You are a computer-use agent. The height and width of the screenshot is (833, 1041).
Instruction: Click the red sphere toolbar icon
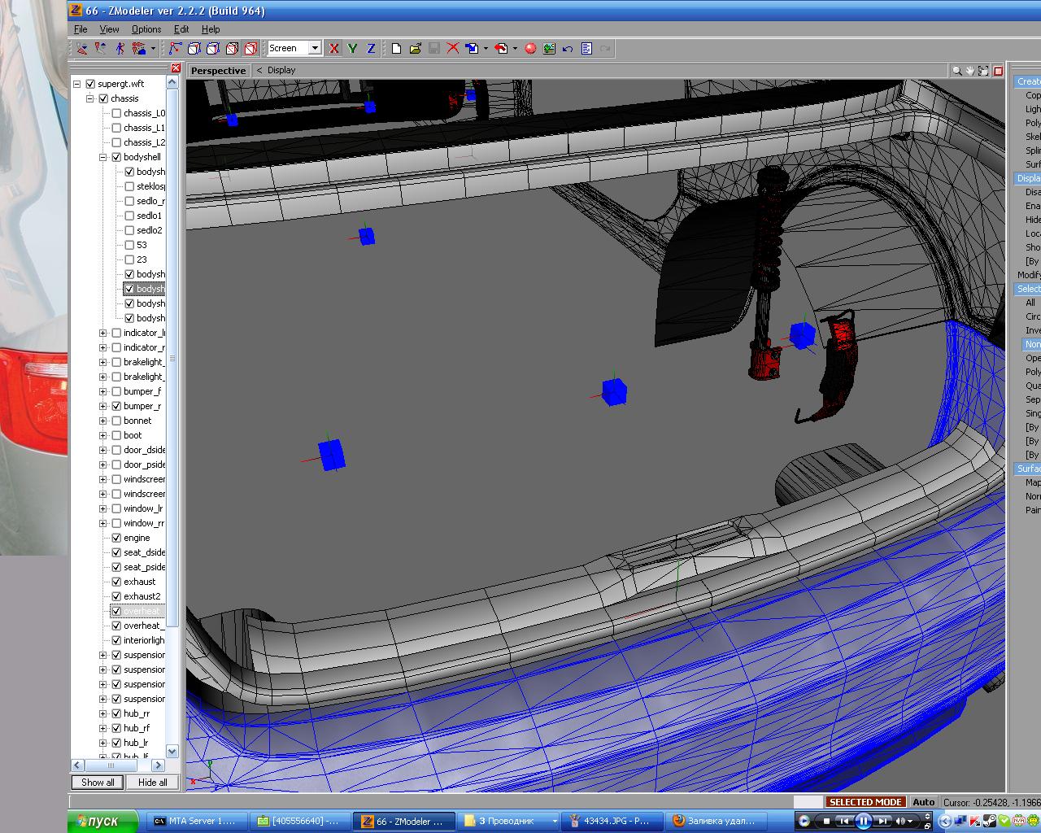(x=530, y=49)
